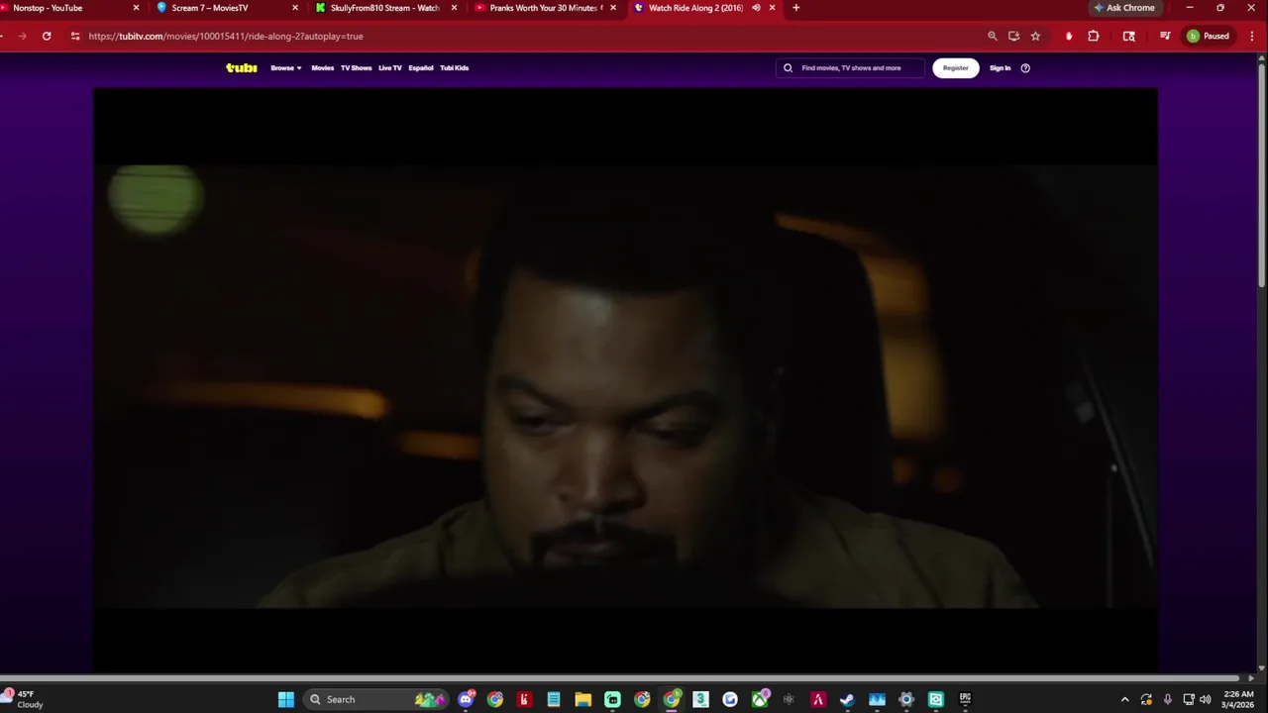The height and width of the screenshot is (713, 1268).
Task: Open the Tubi Kids section
Action: 455,68
